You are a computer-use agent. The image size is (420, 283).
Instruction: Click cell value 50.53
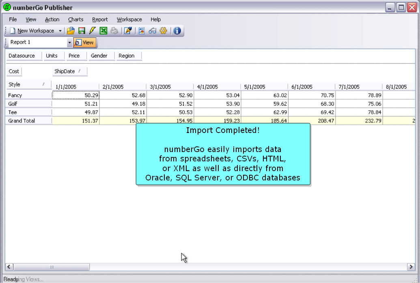click(170, 112)
